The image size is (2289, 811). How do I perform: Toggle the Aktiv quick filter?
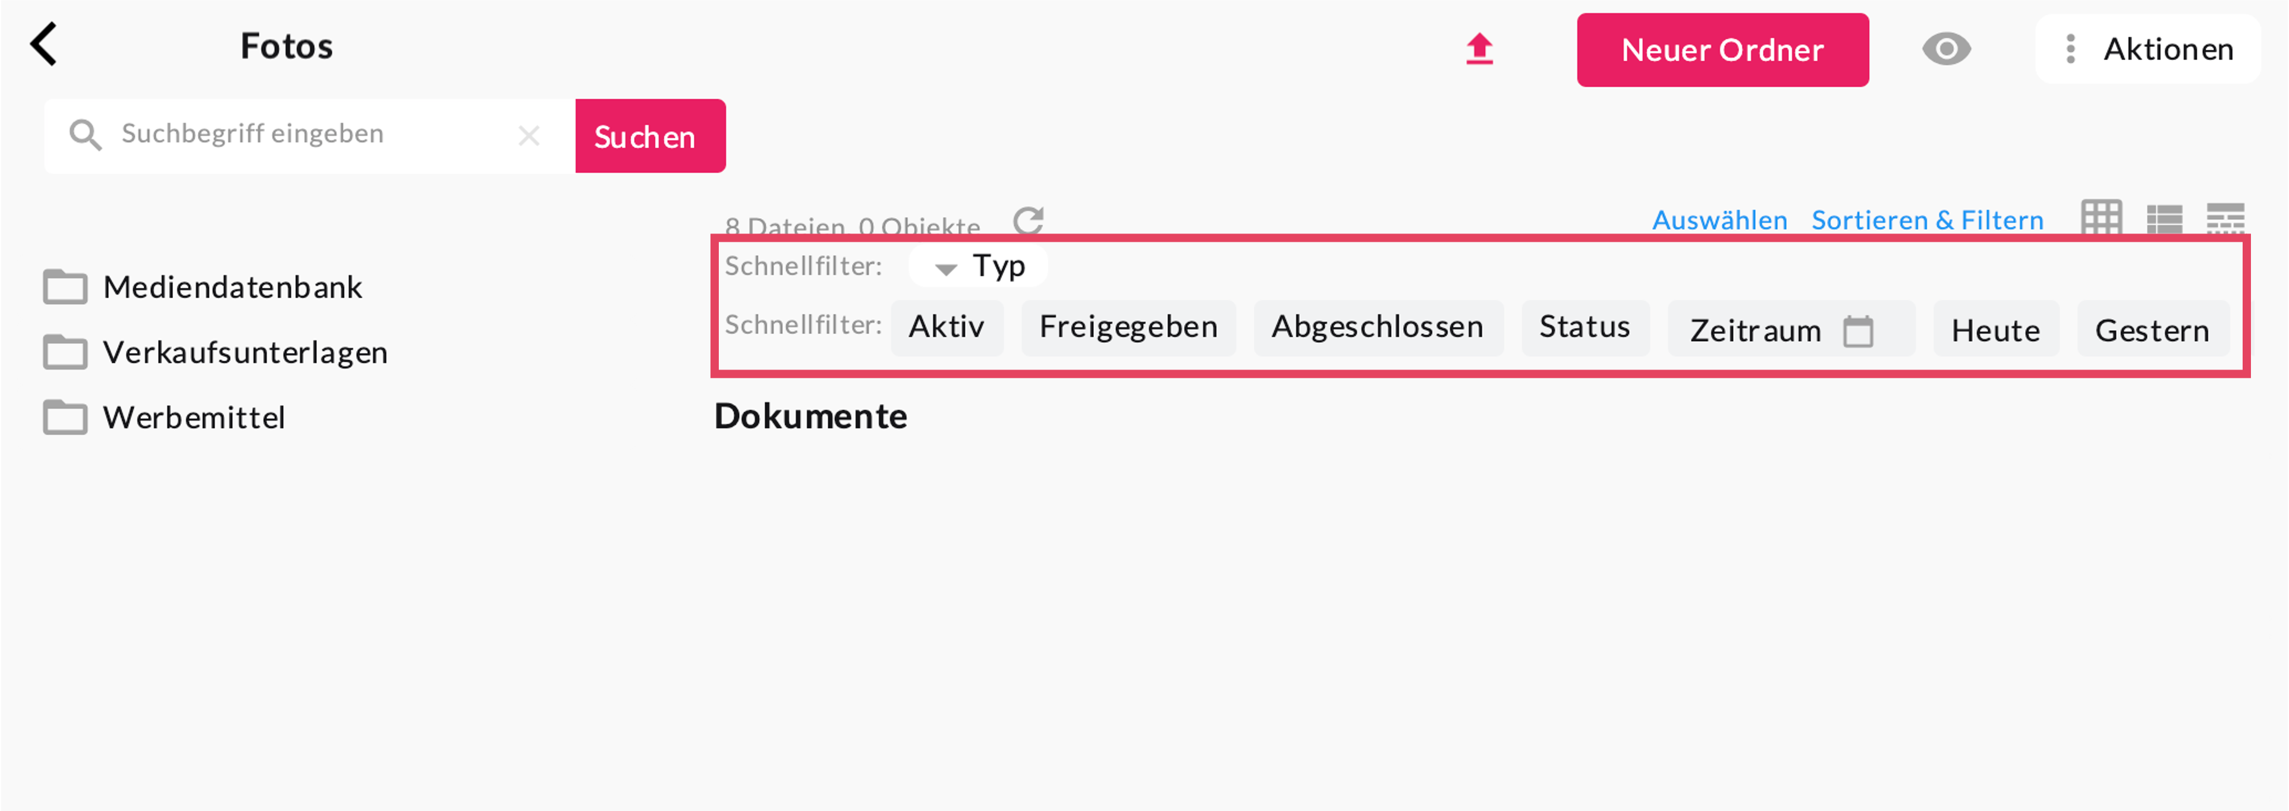point(945,327)
